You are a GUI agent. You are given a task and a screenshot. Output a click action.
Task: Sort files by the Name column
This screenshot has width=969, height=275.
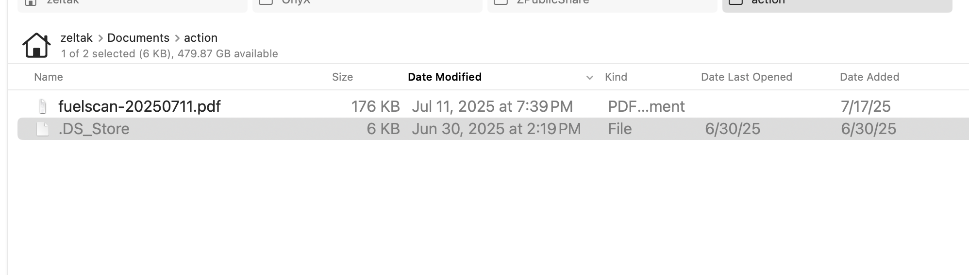click(49, 77)
